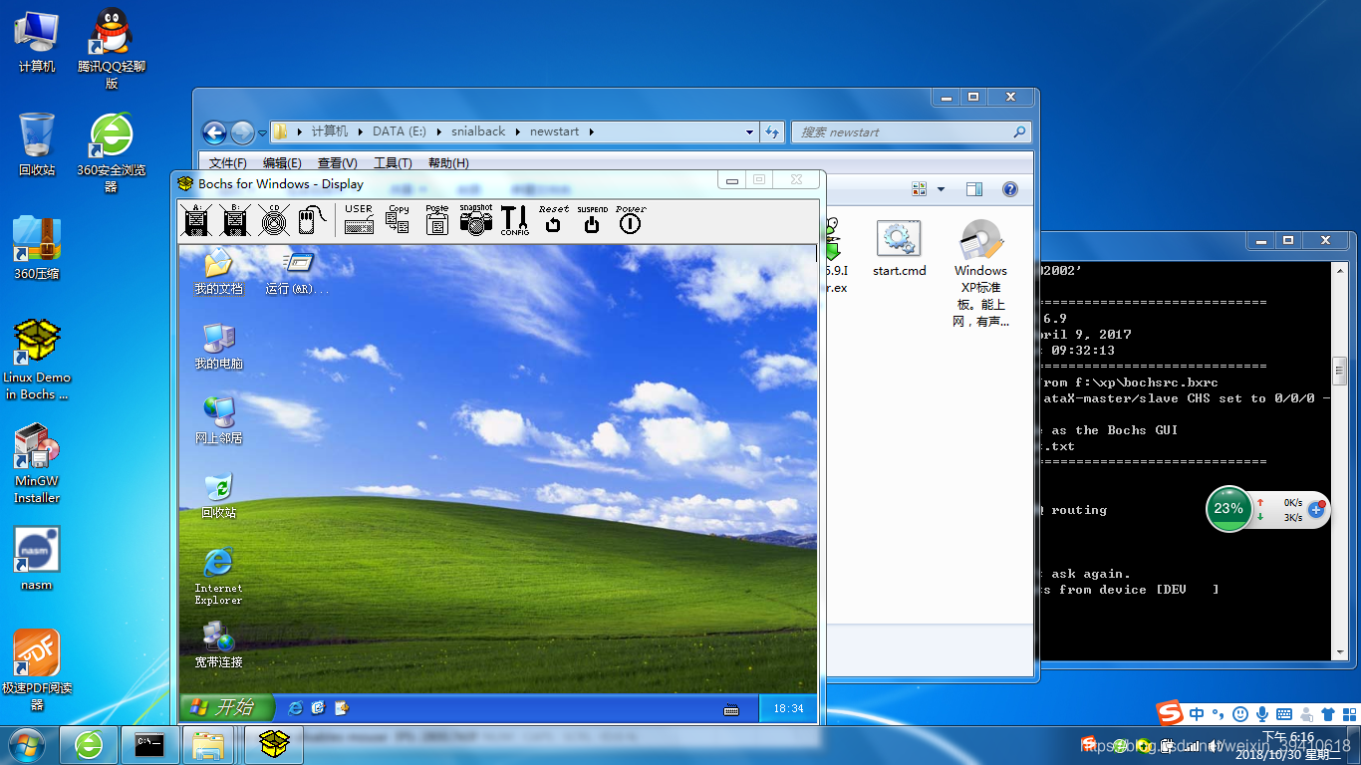Open 360压缩 desktop shortcut
1361x765 pixels.
pos(37,248)
